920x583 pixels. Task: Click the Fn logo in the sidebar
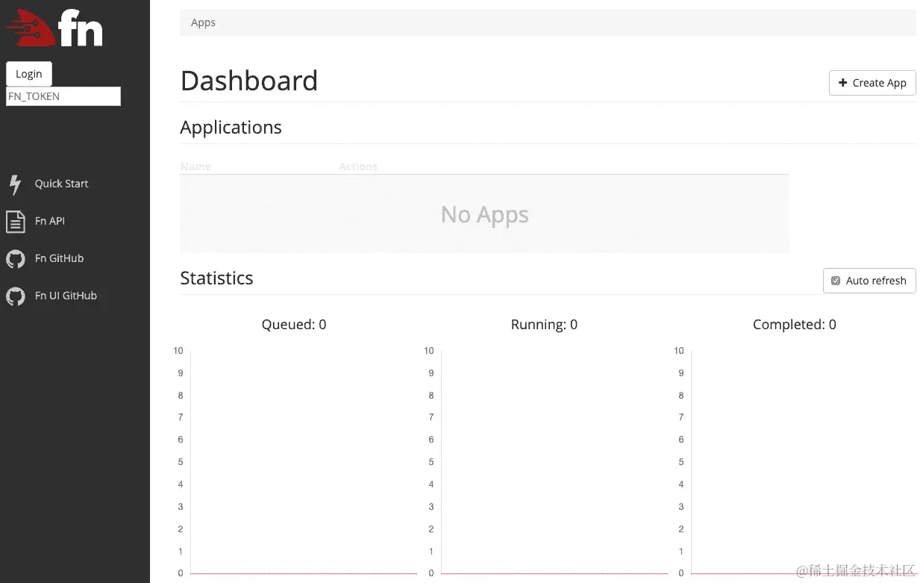coord(54,28)
